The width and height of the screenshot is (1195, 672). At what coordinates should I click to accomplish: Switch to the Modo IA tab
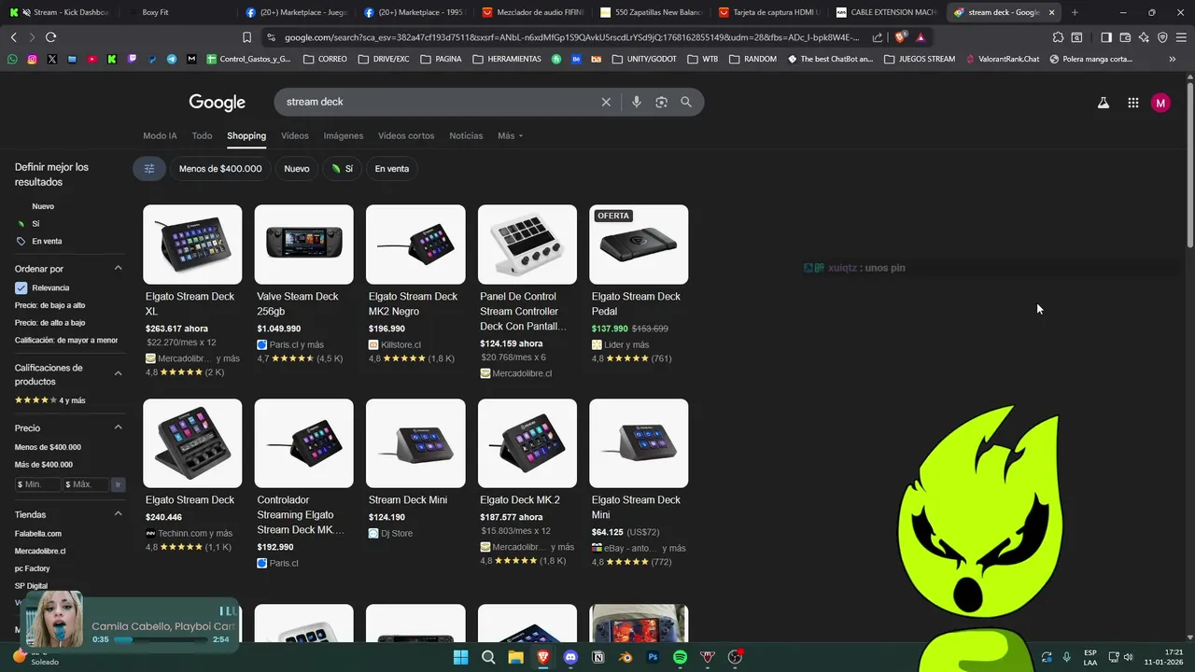point(160,136)
